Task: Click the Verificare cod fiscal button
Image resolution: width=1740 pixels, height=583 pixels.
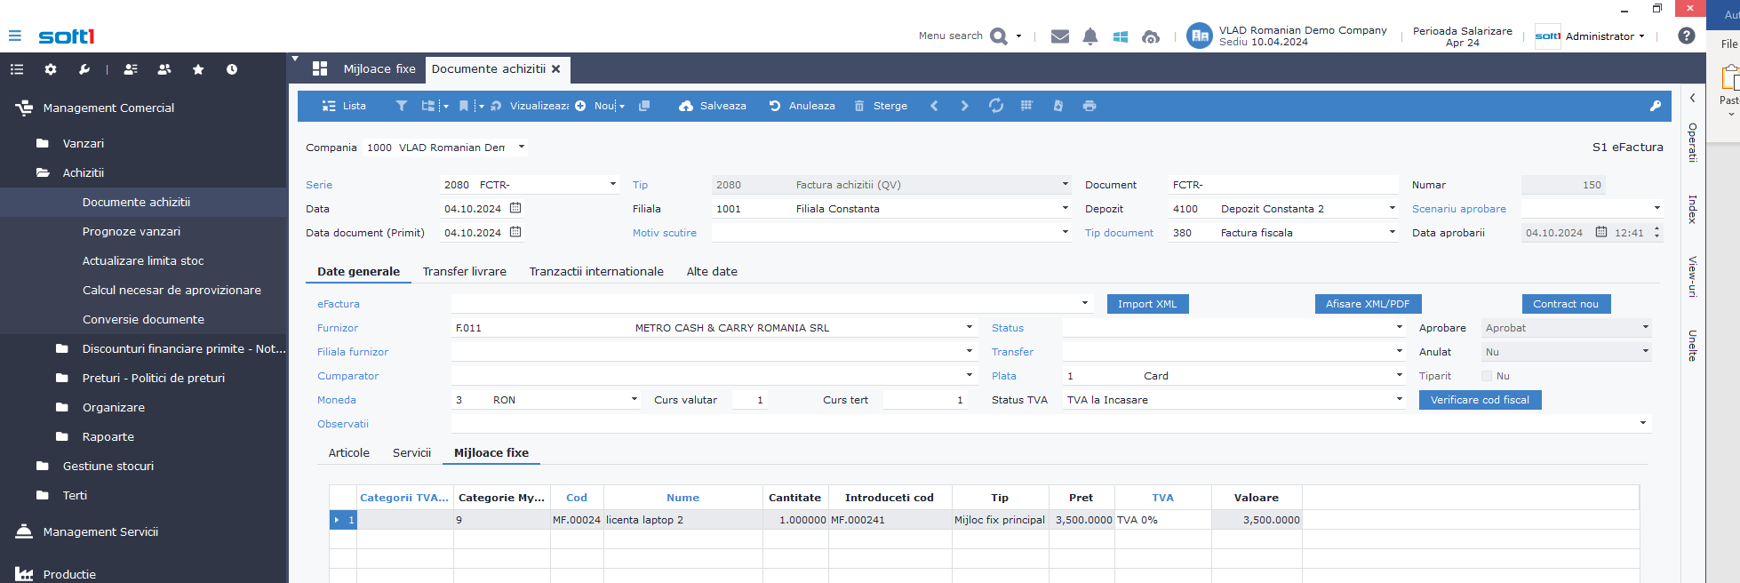Action: [x=1480, y=400]
